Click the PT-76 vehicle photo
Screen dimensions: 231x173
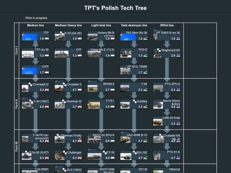tap(95, 156)
